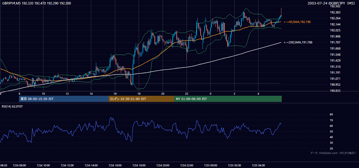The image size is (359, 168).
Task: Click price axis value 192.144
Action: pos(335,24)
